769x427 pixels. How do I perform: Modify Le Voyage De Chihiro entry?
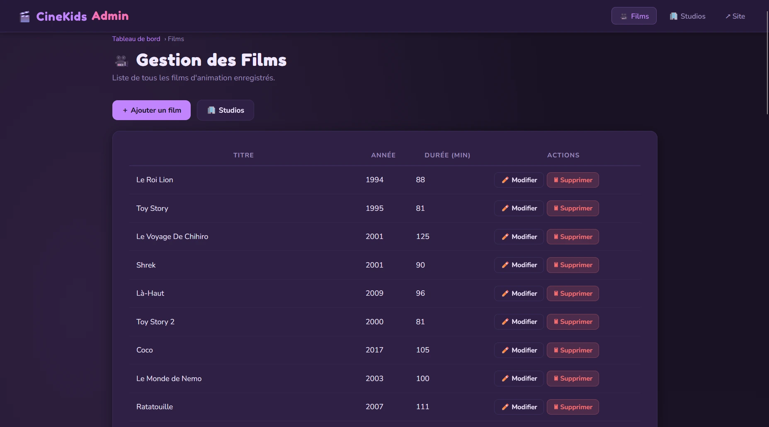click(x=519, y=236)
